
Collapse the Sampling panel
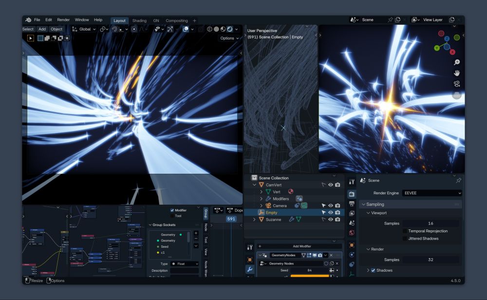pyautogui.click(x=363, y=205)
